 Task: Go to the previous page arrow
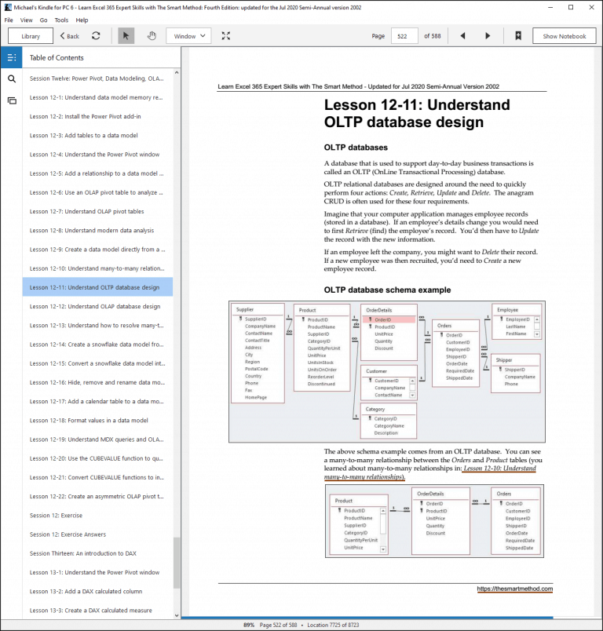[462, 36]
